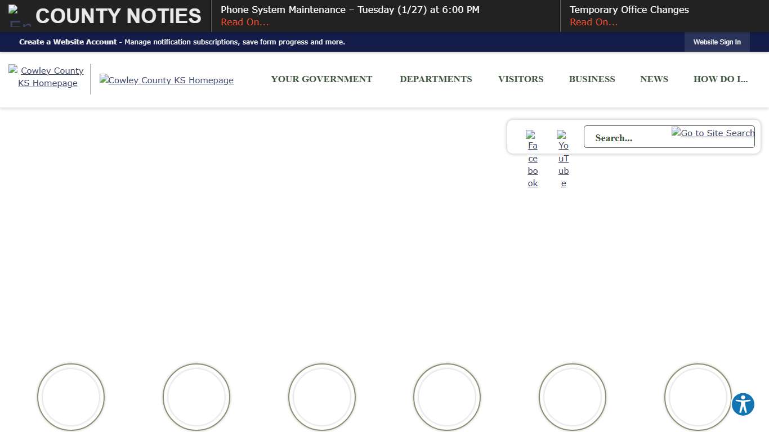Click the Create a Website Account link
This screenshot has height=432, width=769.
[68, 42]
